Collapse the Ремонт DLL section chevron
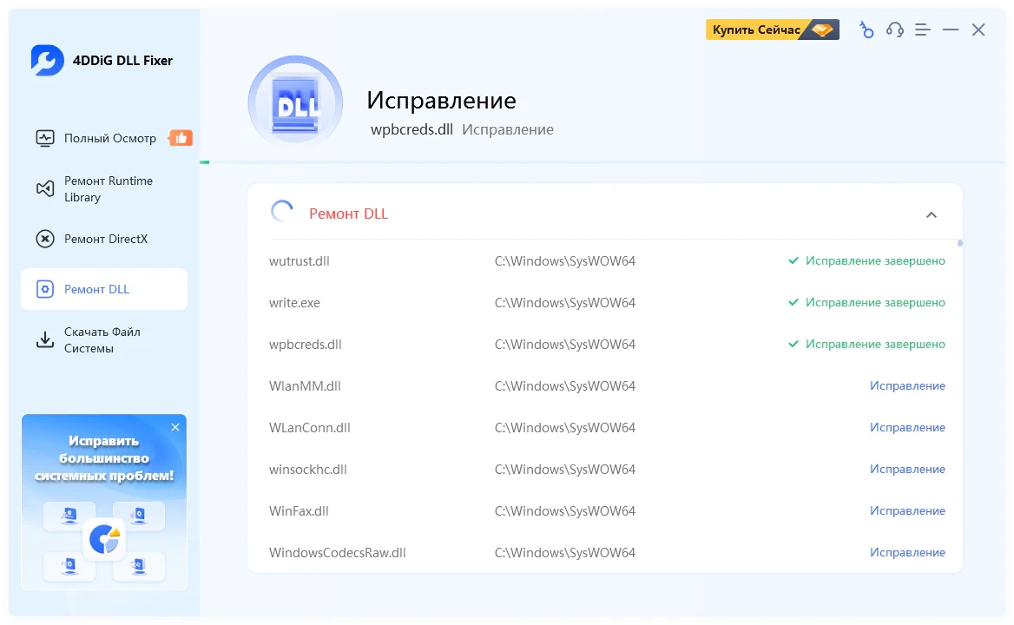The width and height of the screenshot is (1014, 625). point(932,214)
